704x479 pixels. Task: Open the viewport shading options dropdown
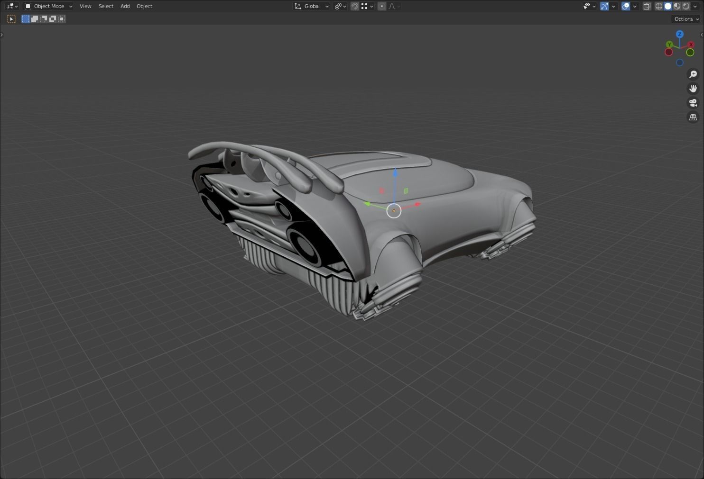[x=695, y=6]
